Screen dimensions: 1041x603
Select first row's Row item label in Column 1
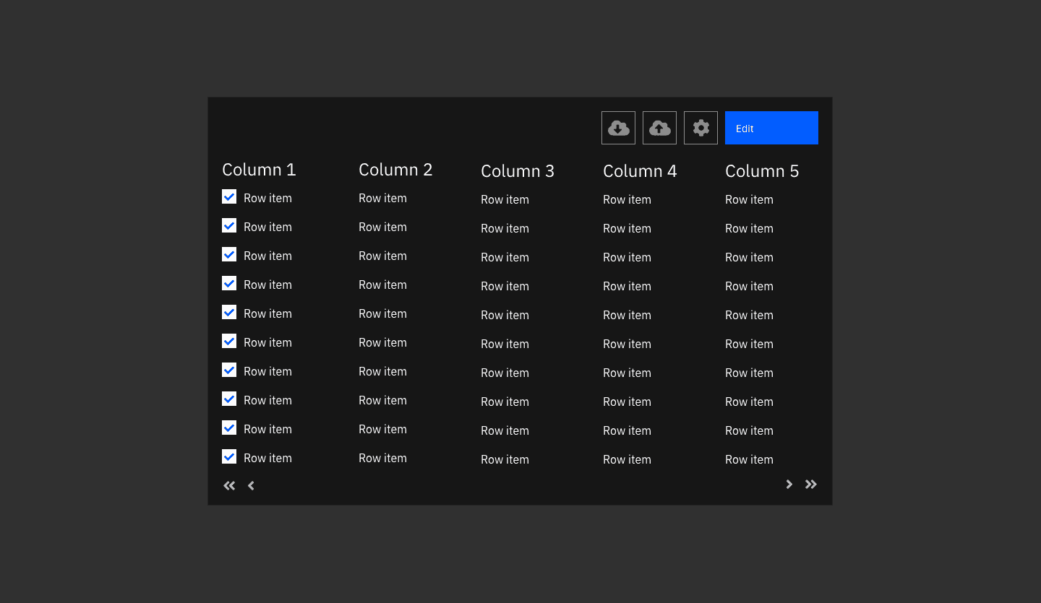pos(267,198)
